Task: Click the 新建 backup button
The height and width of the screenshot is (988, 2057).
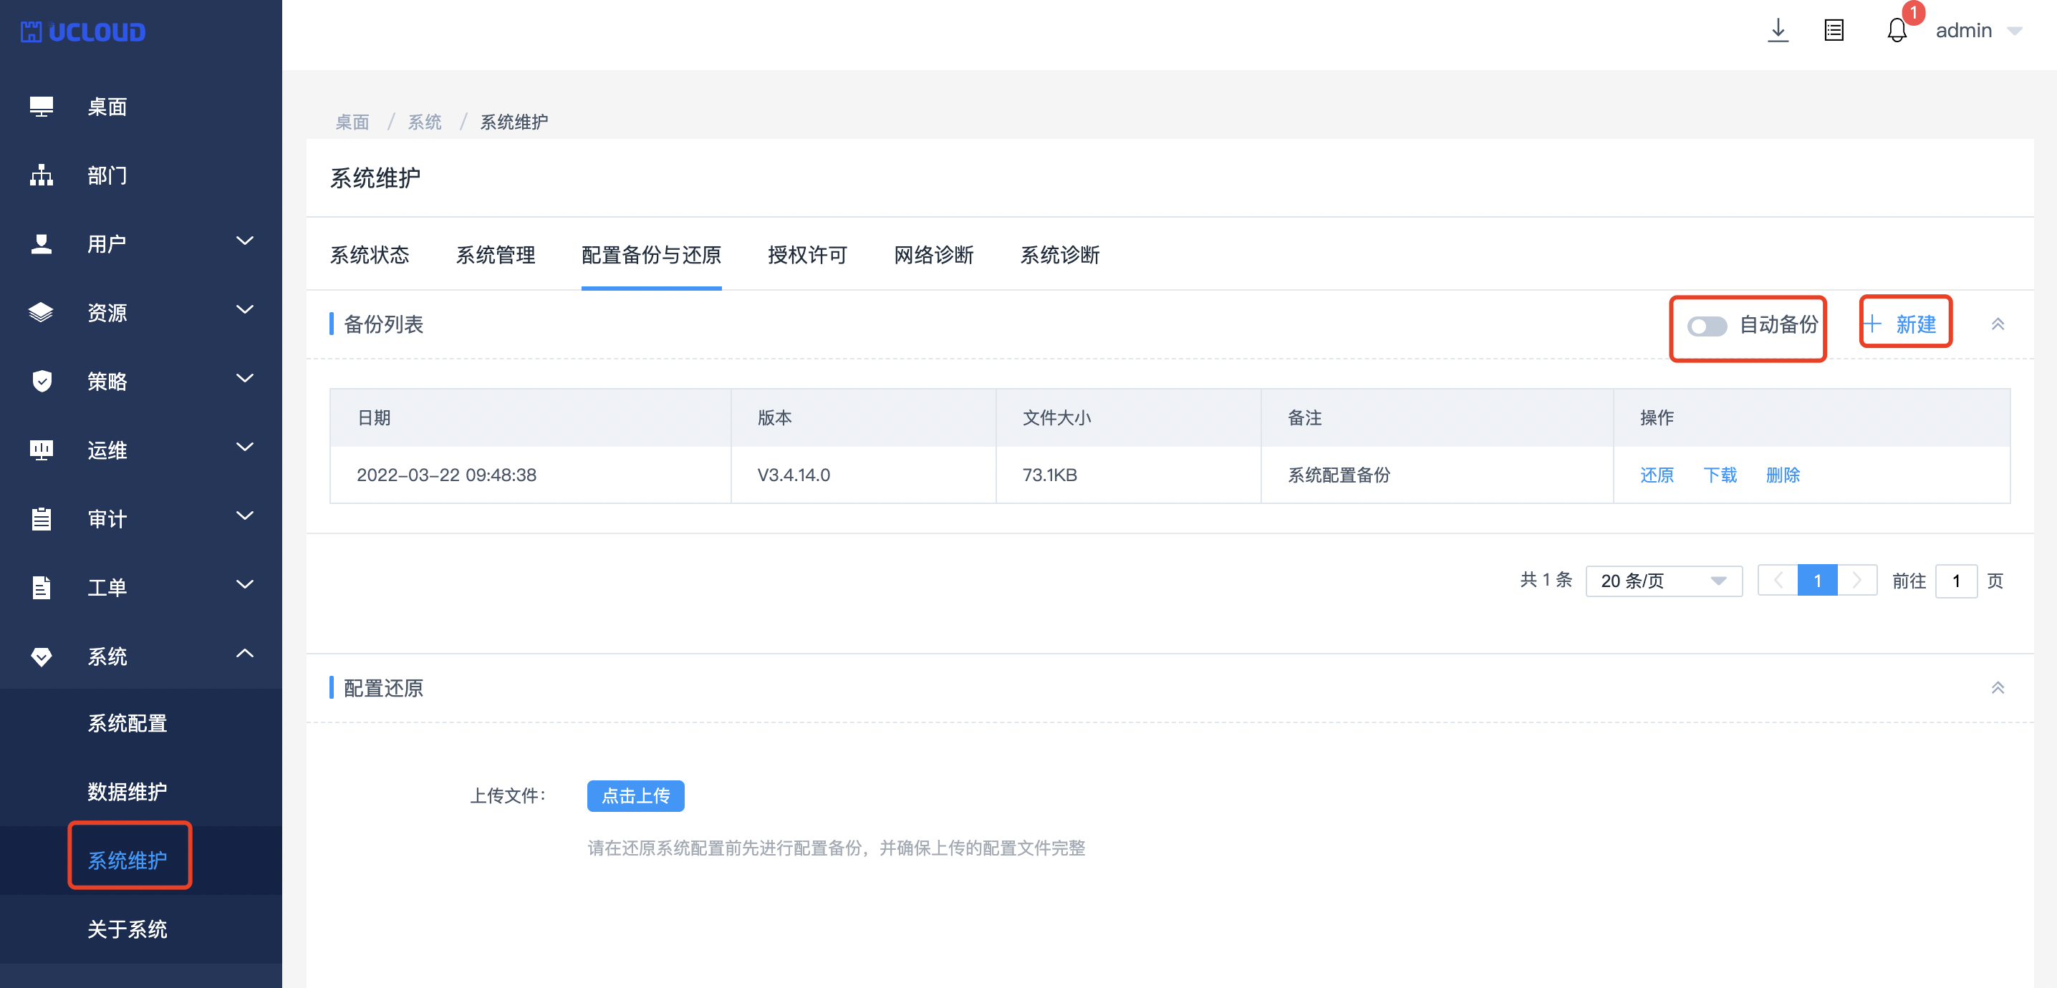Action: click(x=1900, y=324)
